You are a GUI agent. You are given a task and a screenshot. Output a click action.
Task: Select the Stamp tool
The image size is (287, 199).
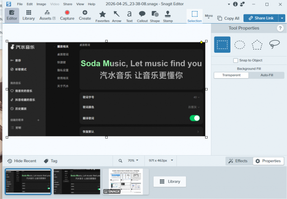[x=168, y=16]
